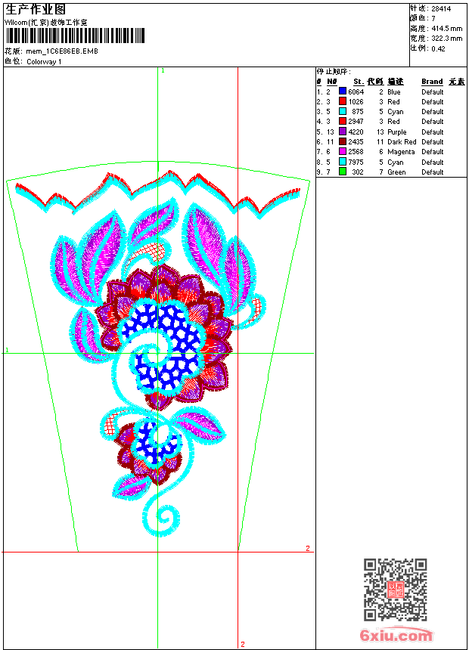
Task: Click the green number 1 marker at top
Action: tap(163, 70)
